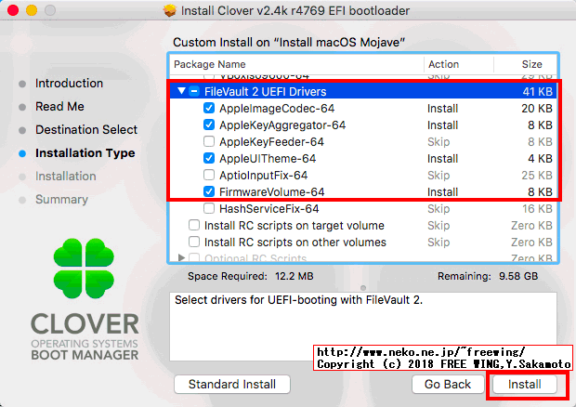The height and width of the screenshot is (407, 576).
Task: Uncheck AppleImageCodec-64 checkbox
Action: [x=209, y=108]
